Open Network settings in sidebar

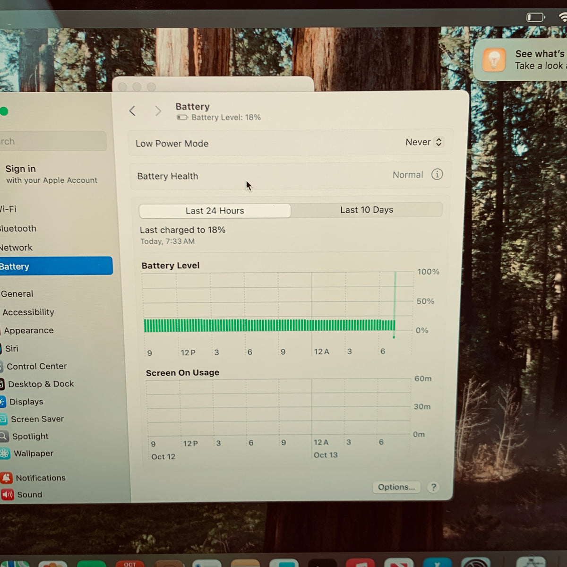[16, 248]
